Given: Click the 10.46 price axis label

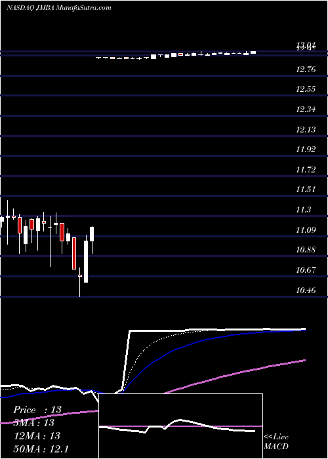Looking at the screenshot, I should [x=306, y=290].
